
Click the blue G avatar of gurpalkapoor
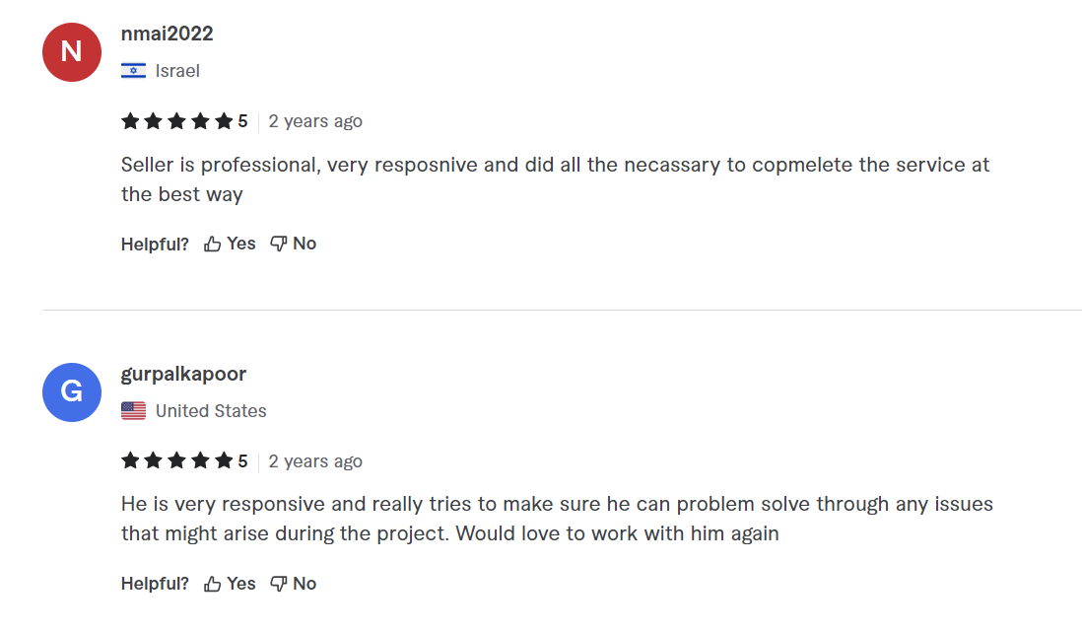[x=72, y=392]
